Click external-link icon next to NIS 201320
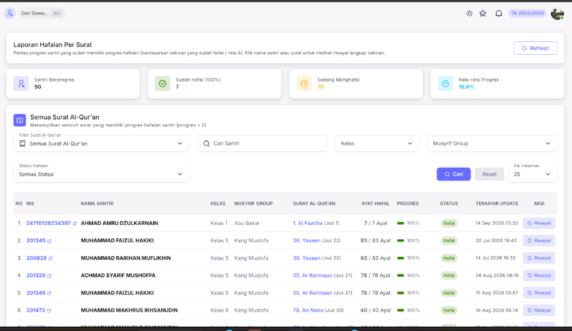The image size is (572, 331). 49,276
